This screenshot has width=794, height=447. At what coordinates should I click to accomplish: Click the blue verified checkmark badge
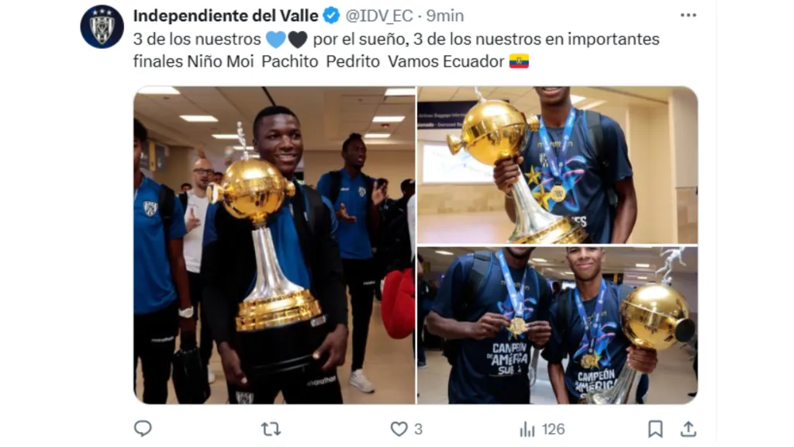coord(331,16)
